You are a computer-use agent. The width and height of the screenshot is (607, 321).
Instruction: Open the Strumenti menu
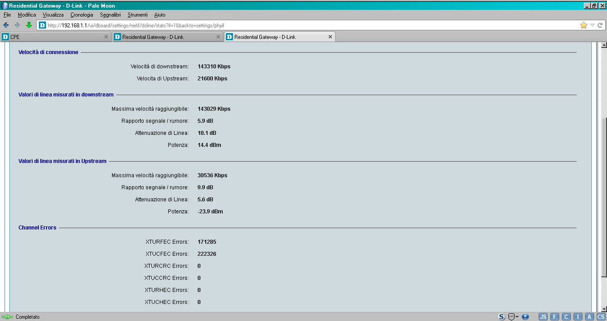coord(138,15)
